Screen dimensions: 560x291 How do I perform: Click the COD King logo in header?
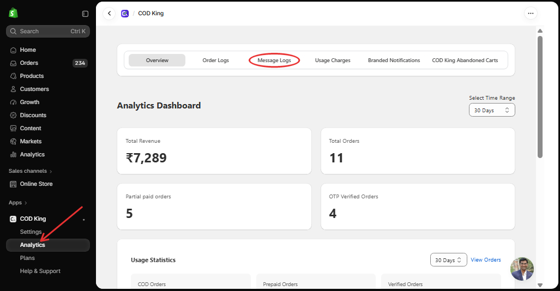coord(125,14)
